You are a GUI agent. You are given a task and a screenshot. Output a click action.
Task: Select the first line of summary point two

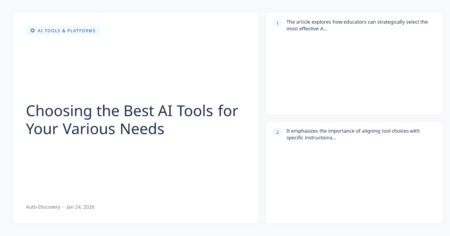pyautogui.click(x=352, y=131)
